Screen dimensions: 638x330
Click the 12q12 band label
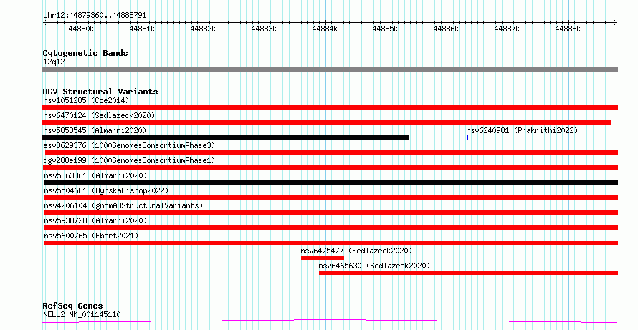(x=54, y=62)
